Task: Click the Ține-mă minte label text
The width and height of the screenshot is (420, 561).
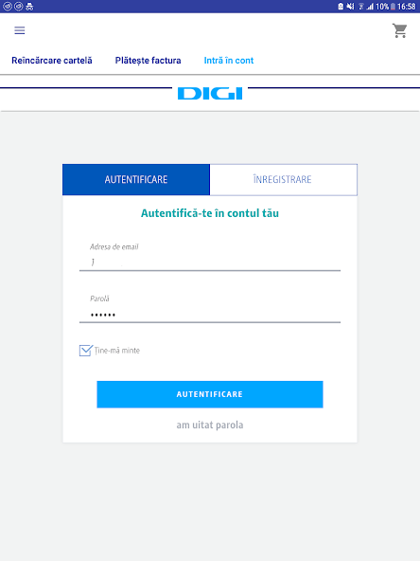Action: pos(117,351)
